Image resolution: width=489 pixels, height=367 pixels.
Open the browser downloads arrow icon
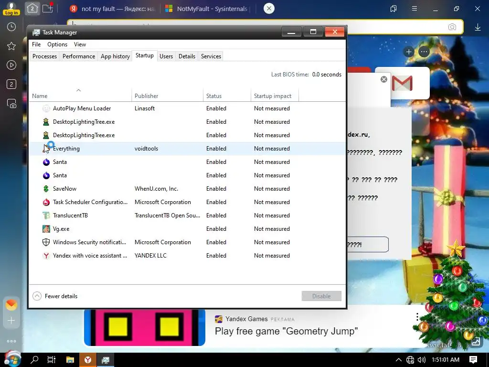tap(478, 27)
